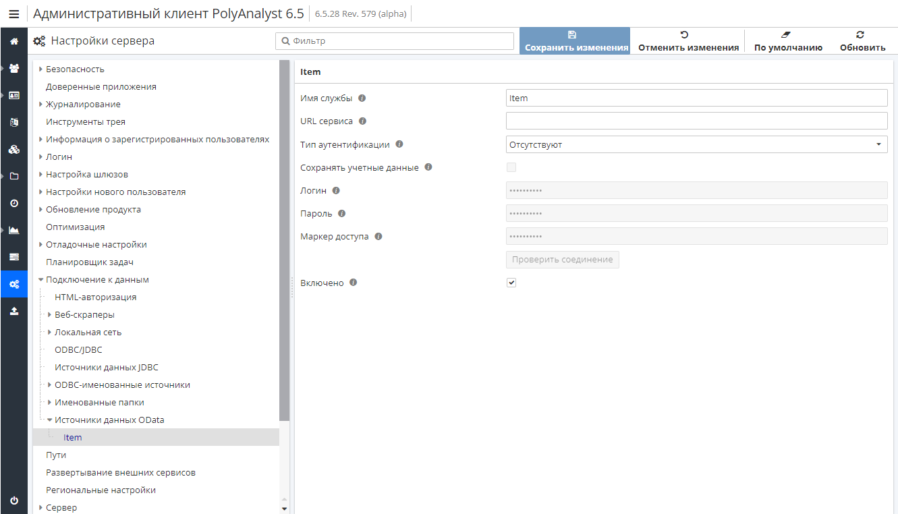Expand the Безопасность tree node
Image resolution: width=898 pixels, height=514 pixels.
(40, 69)
